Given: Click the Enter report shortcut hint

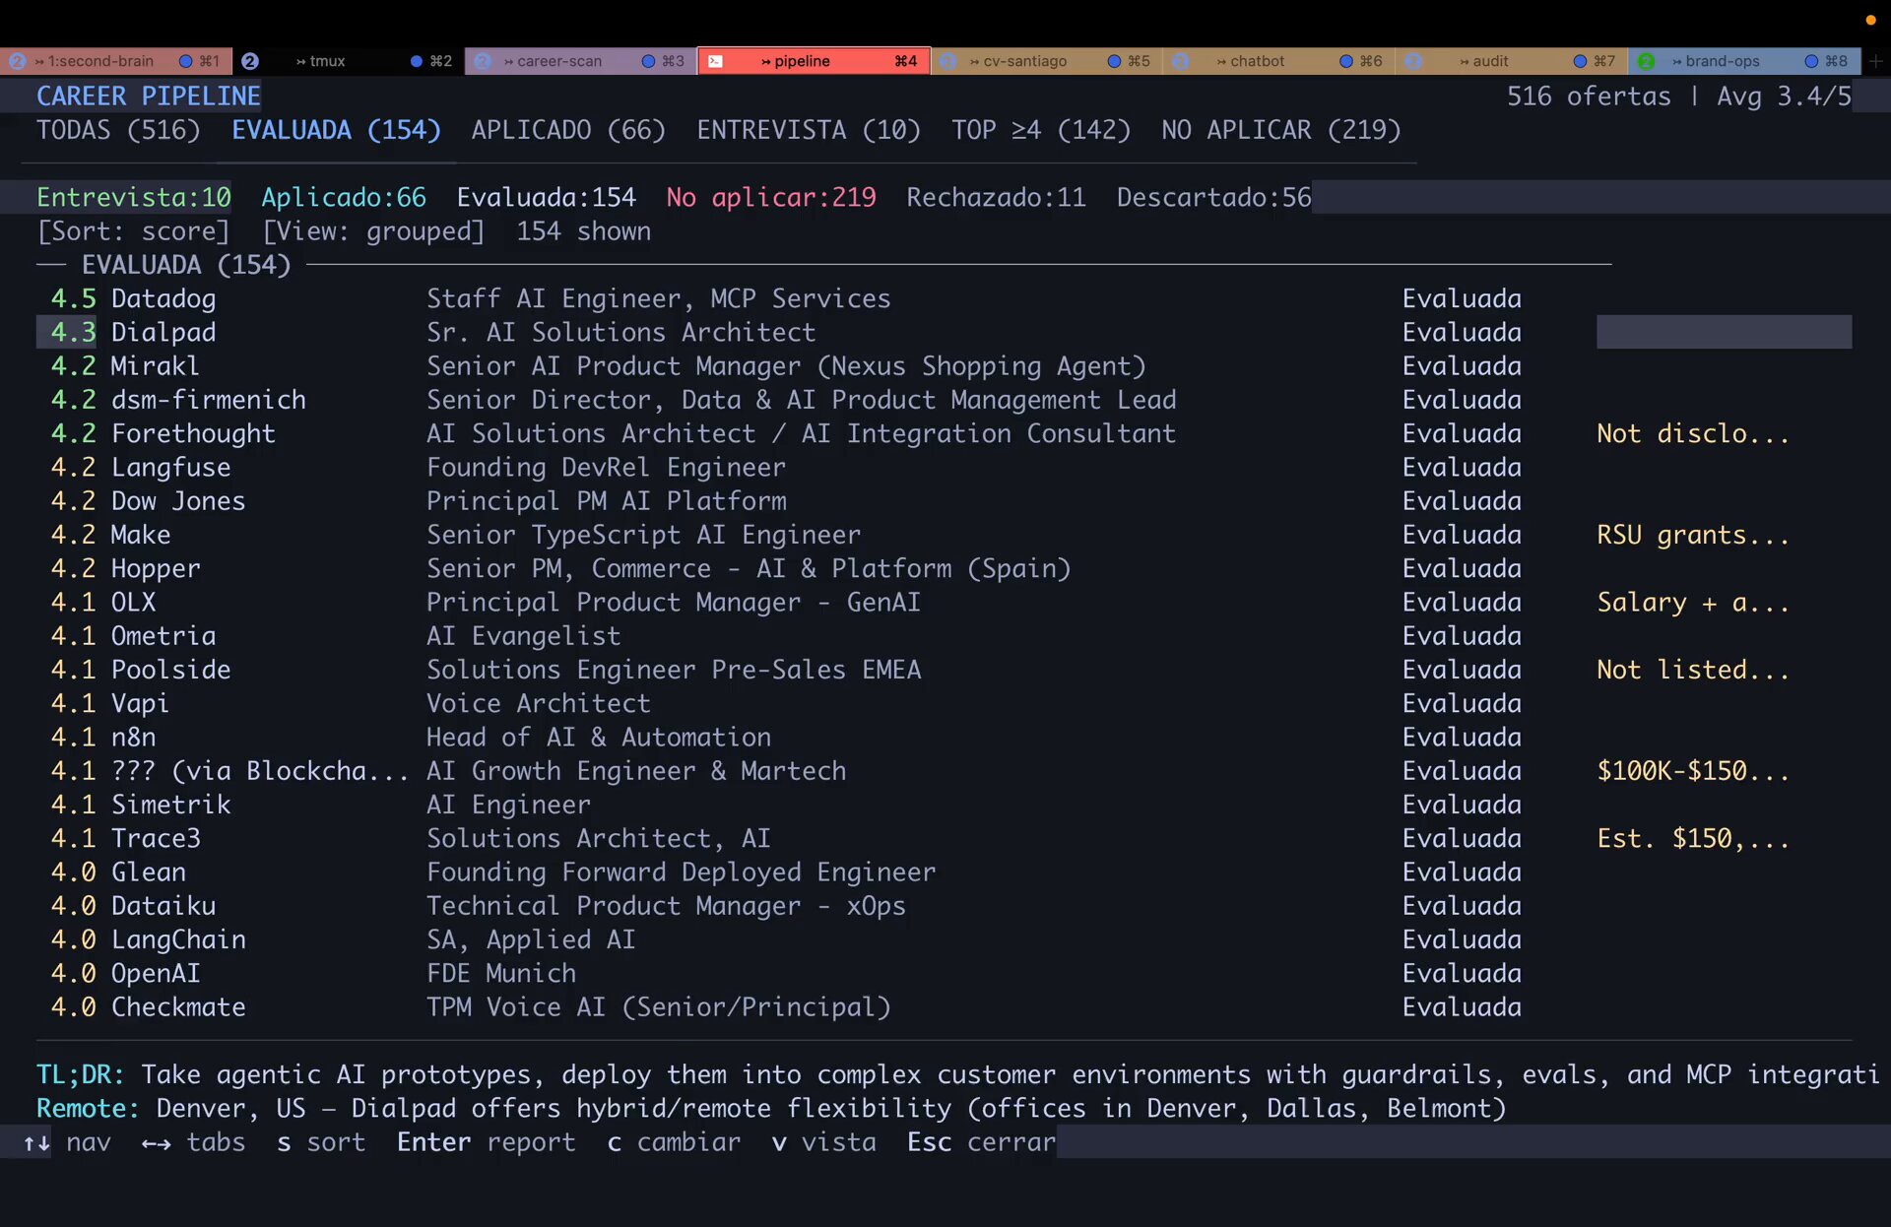Looking at the screenshot, I should click(486, 1142).
